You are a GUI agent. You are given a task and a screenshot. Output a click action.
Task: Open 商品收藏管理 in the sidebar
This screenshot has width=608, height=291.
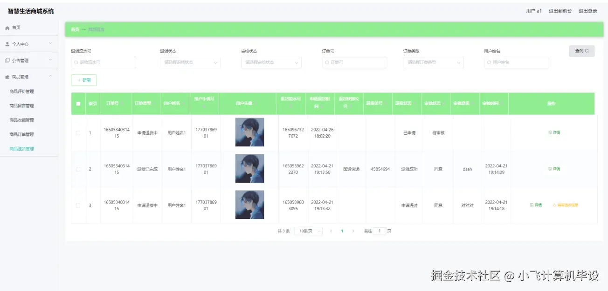pos(22,120)
